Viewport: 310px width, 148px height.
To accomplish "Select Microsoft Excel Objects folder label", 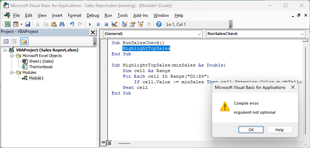I will tap(42, 56).
